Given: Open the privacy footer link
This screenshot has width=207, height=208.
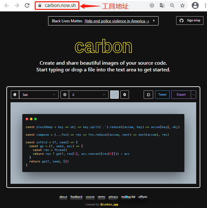Looking at the screenshot, I should click(113, 197).
